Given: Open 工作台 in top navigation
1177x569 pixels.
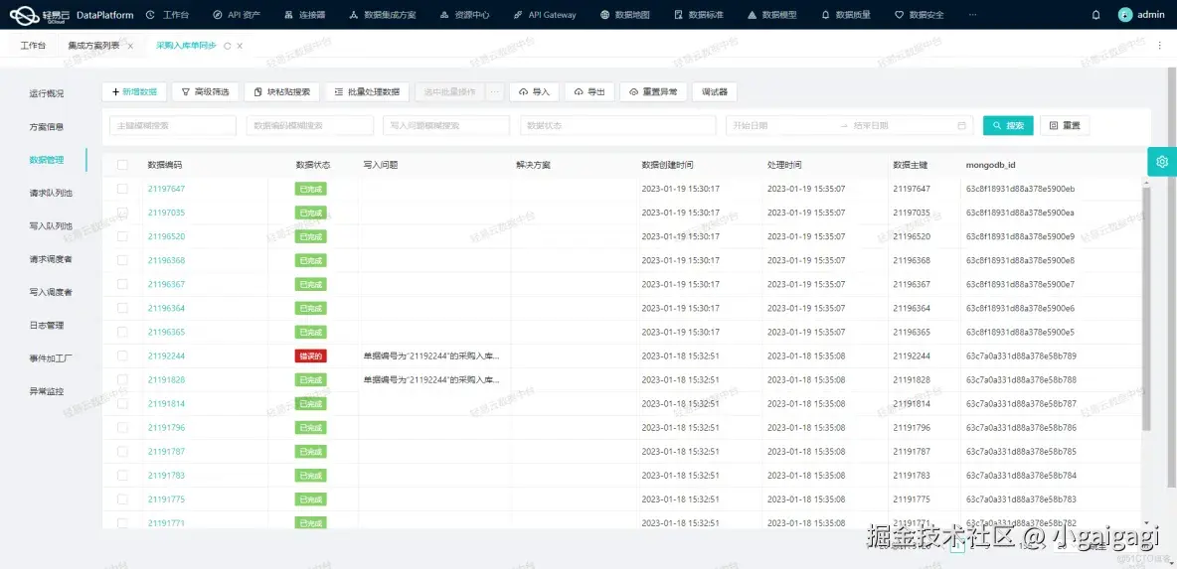Looking at the screenshot, I should click(x=167, y=15).
